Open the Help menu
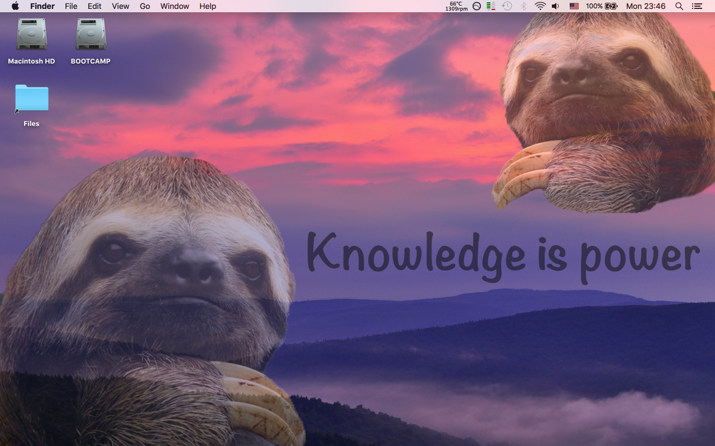Viewport: 715px width, 446px height. (208, 6)
